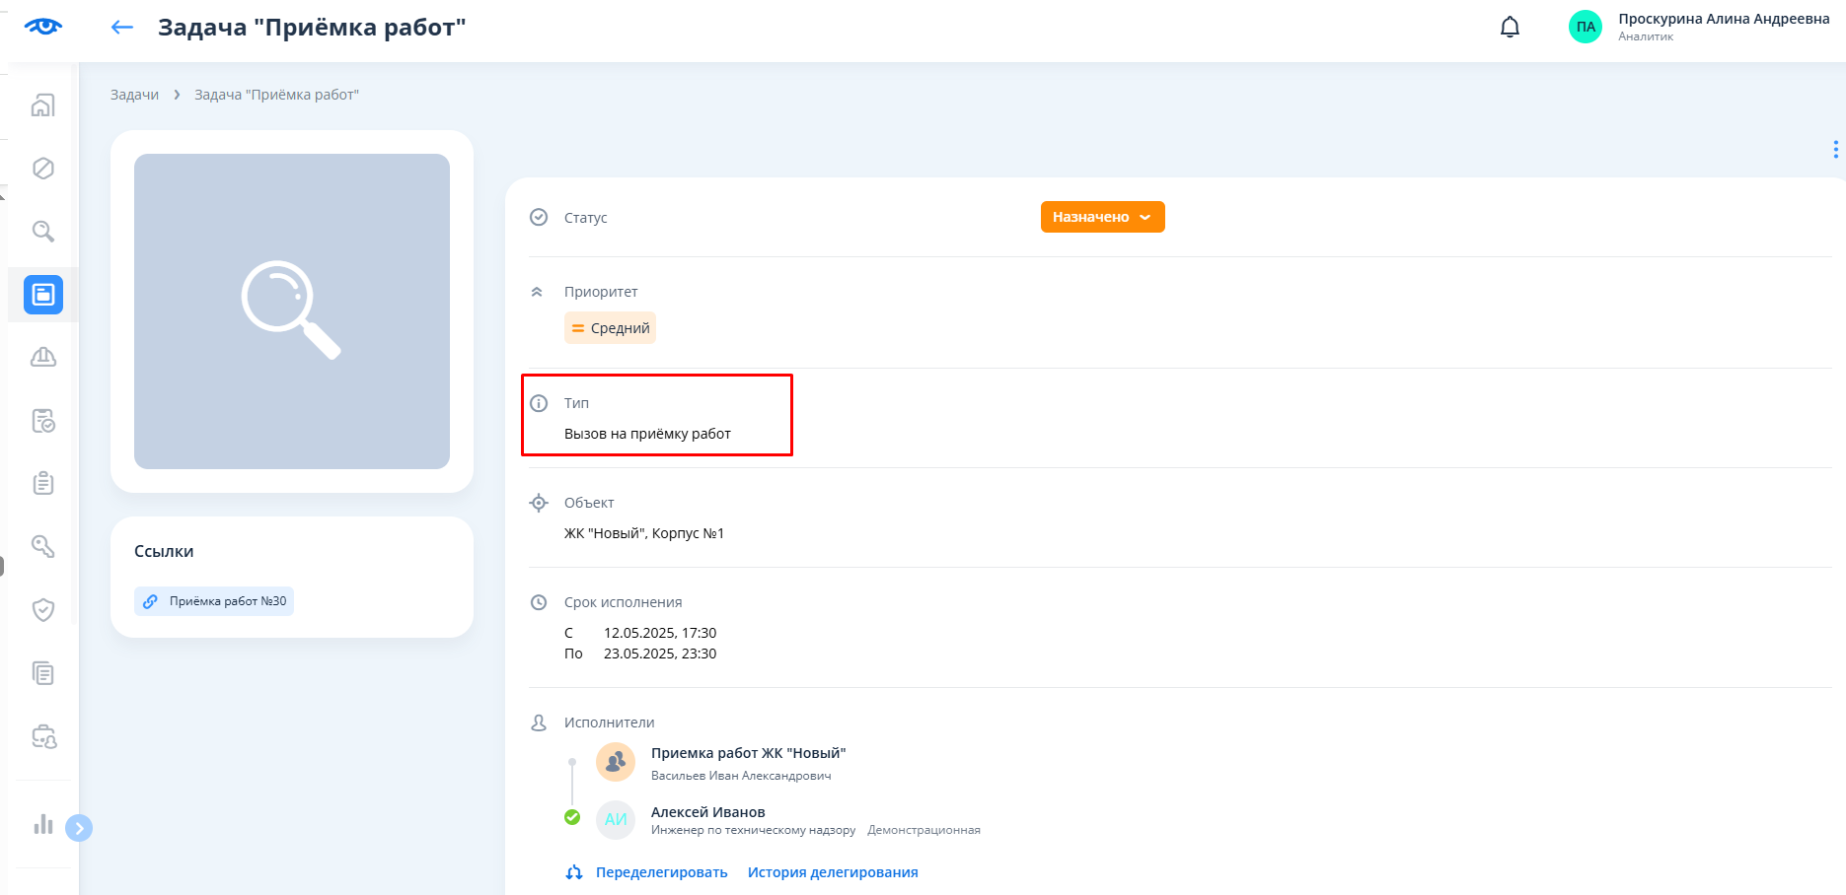
Task: Click the task image placeholder thumbnail
Action: [x=292, y=311]
